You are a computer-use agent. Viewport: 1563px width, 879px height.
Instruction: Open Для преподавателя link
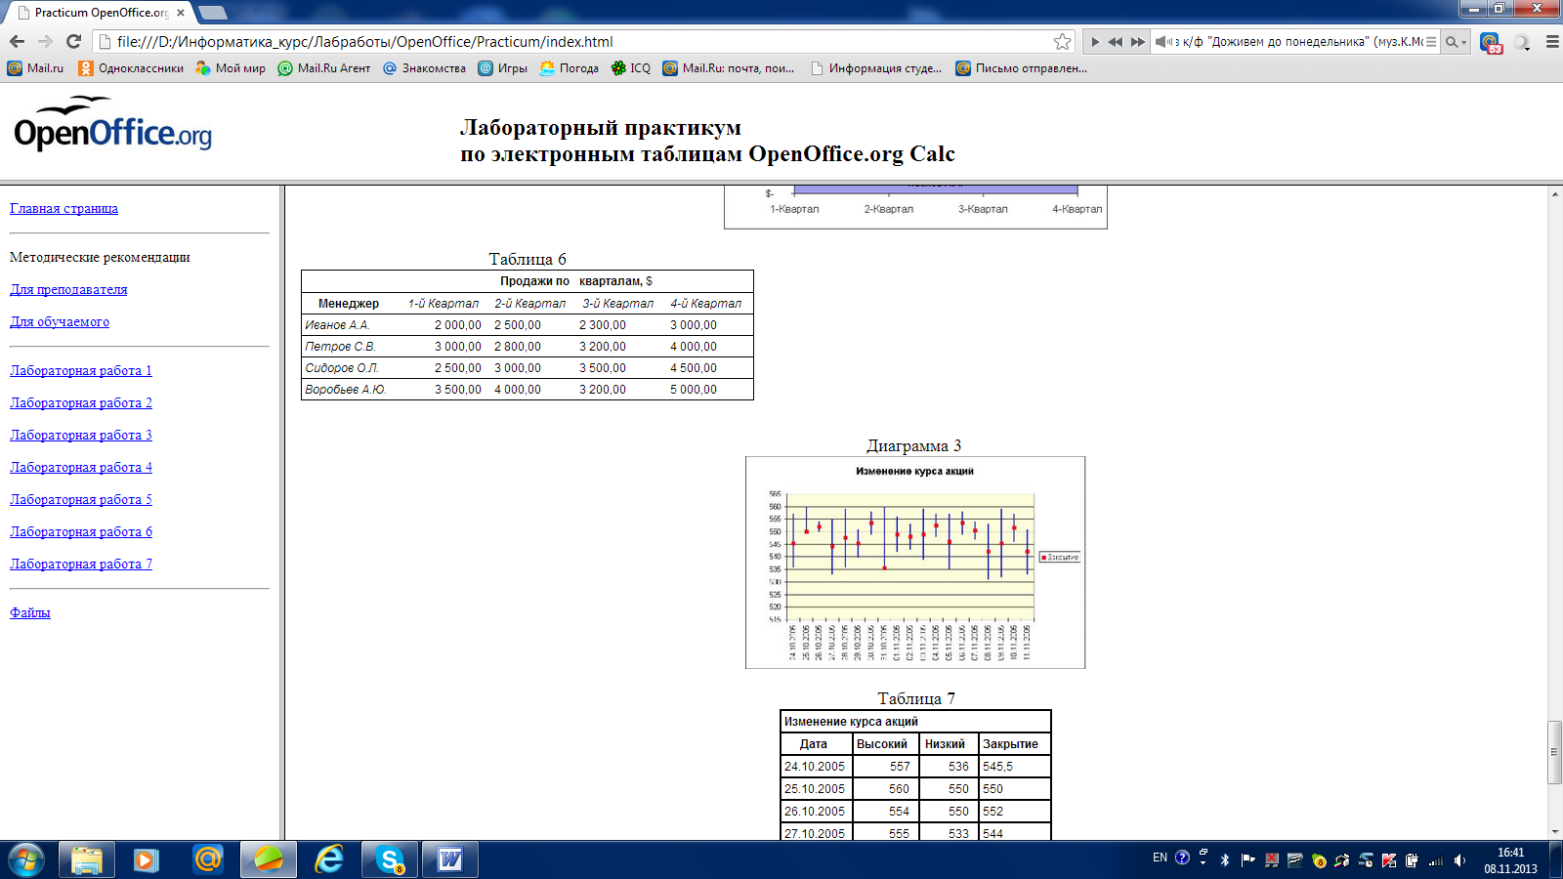68,289
